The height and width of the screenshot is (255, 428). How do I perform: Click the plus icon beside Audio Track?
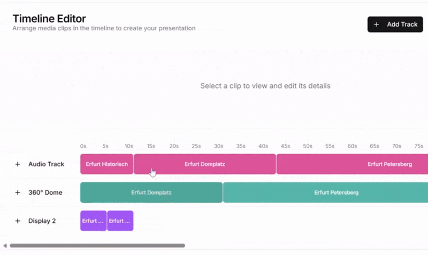click(x=18, y=164)
